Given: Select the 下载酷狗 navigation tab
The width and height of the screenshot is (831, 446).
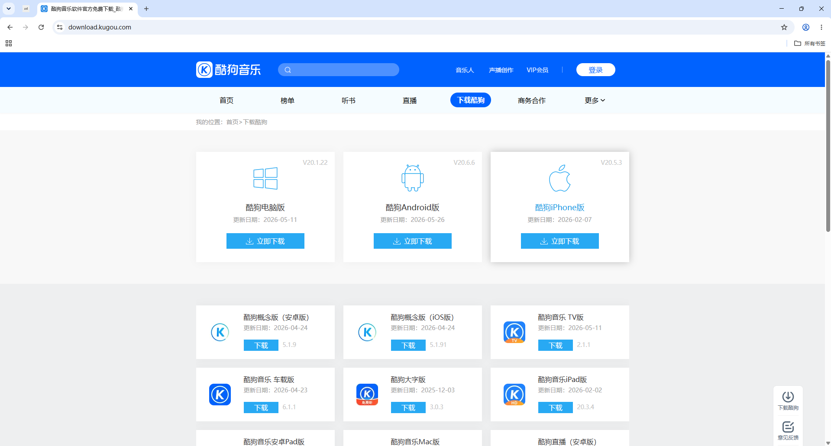Looking at the screenshot, I should 471,100.
